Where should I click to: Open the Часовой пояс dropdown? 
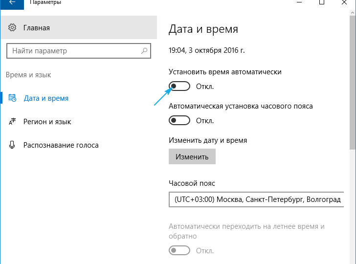click(x=256, y=200)
